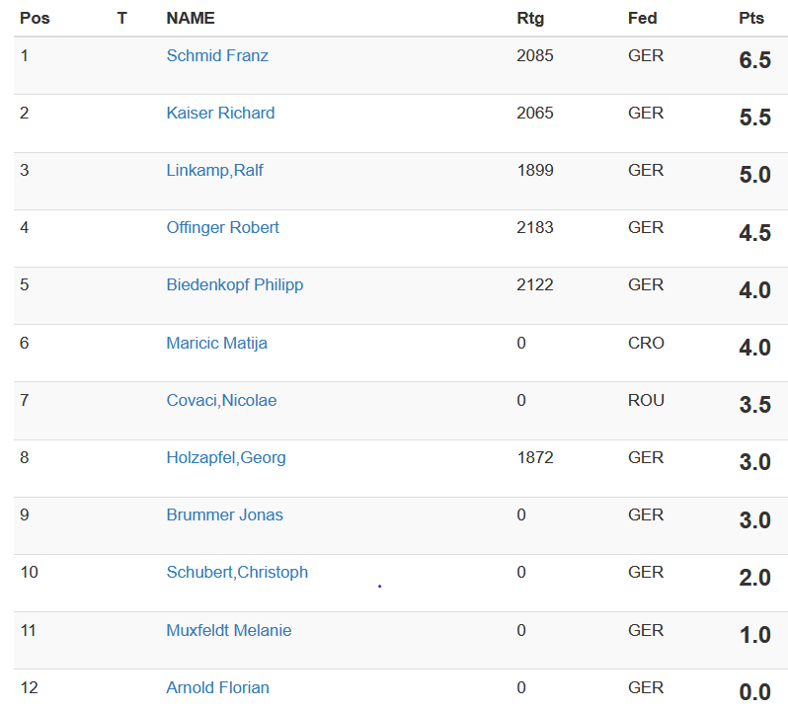Screen dimensions: 788x712
Task: Click Maricic Matija name link
Action: click(x=216, y=344)
